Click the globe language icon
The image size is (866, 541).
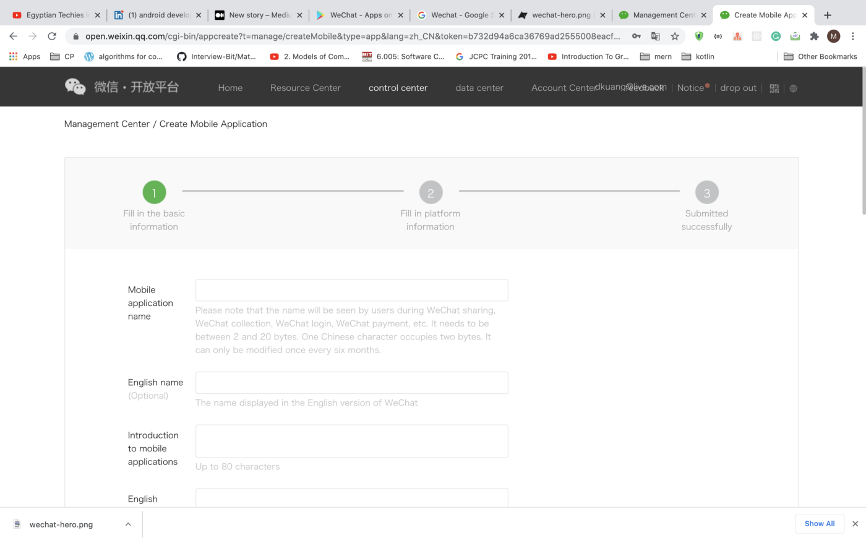point(794,88)
